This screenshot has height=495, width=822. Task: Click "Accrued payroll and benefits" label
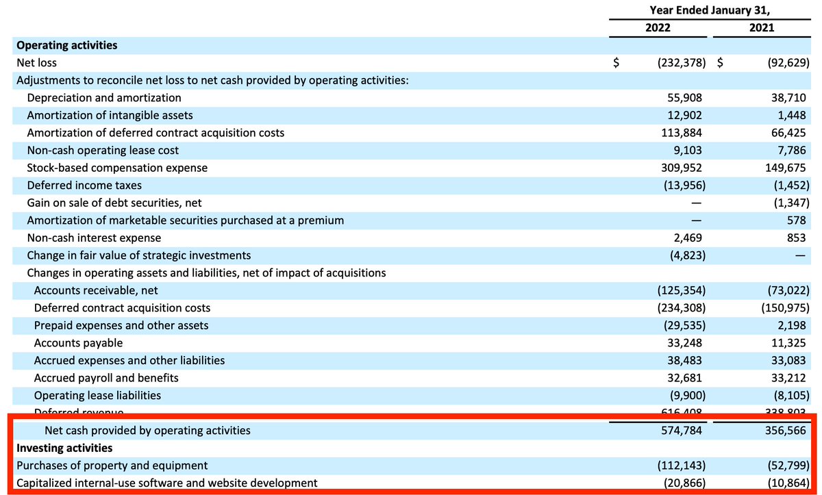tap(106, 378)
